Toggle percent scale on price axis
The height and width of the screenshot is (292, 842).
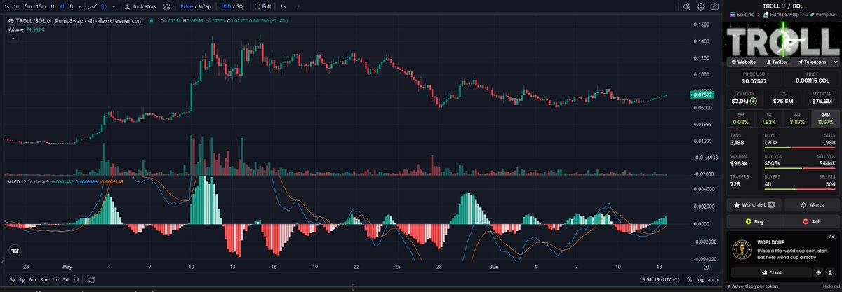690,279
